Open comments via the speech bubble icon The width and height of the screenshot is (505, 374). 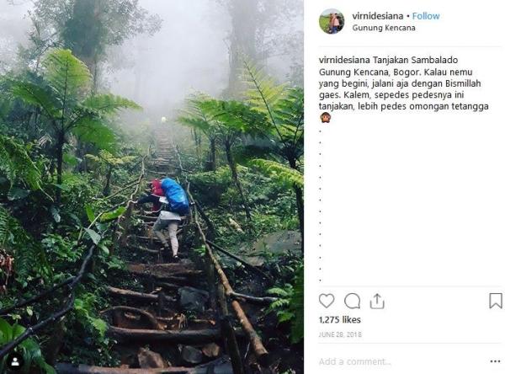click(x=352, y=301)
